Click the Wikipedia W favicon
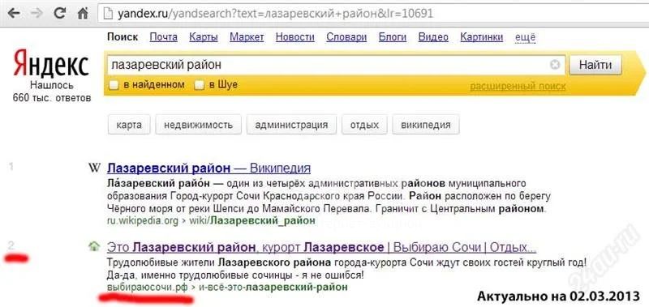 [95, 168]
